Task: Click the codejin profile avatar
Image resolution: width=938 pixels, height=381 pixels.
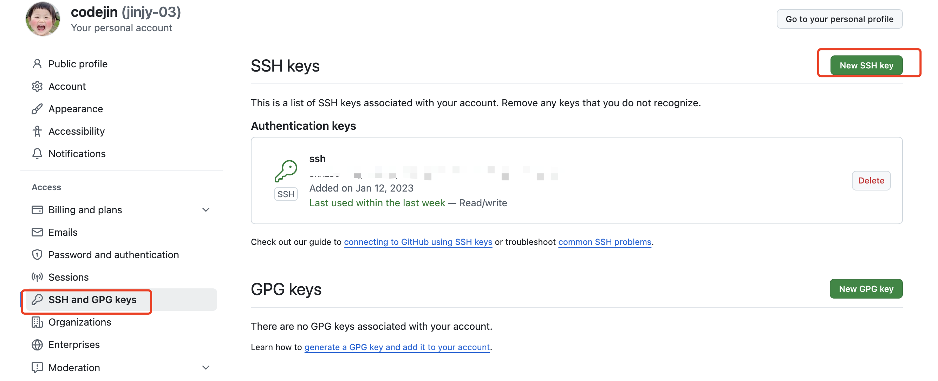Action: (x=43, y=19)
